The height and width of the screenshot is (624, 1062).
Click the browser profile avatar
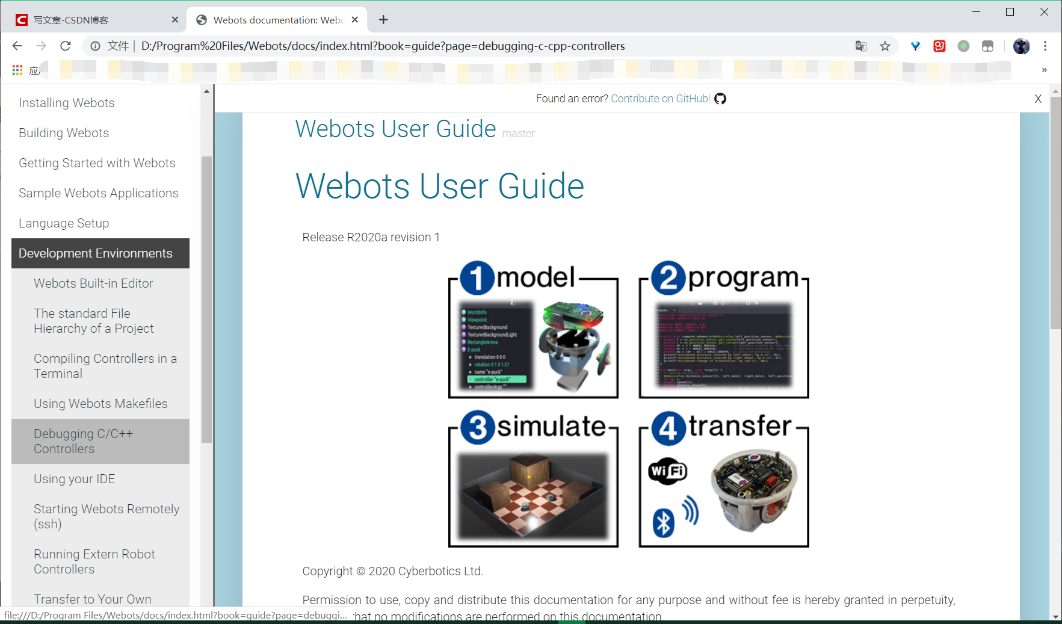tap(1021, 46)
